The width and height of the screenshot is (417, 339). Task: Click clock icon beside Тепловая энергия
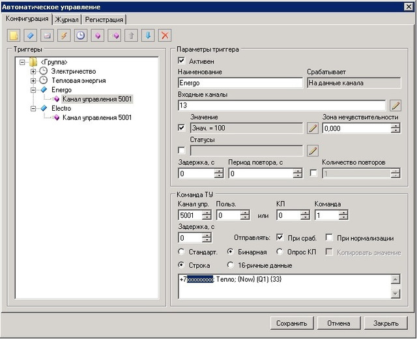(44, 80)
